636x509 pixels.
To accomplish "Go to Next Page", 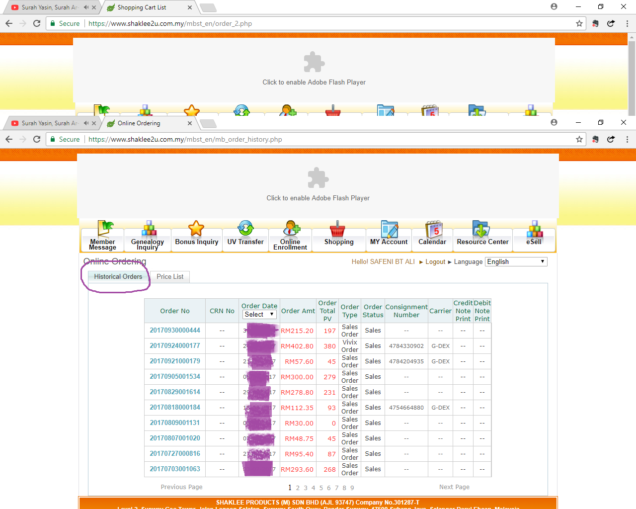I will point(454,487).
